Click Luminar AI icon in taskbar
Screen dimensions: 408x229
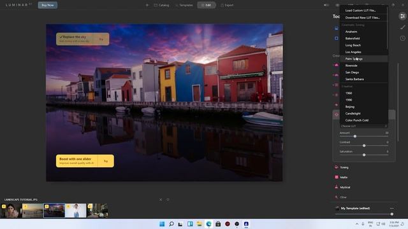pyautogui.click(x=246, y=224)
